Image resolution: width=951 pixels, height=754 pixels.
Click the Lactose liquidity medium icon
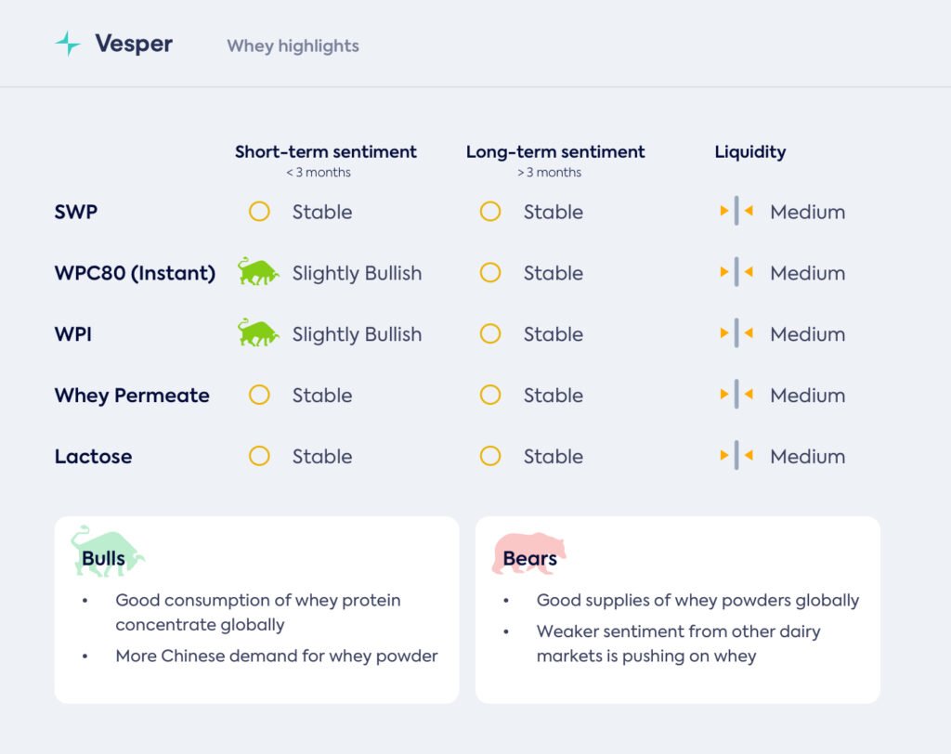coord(736,456)
